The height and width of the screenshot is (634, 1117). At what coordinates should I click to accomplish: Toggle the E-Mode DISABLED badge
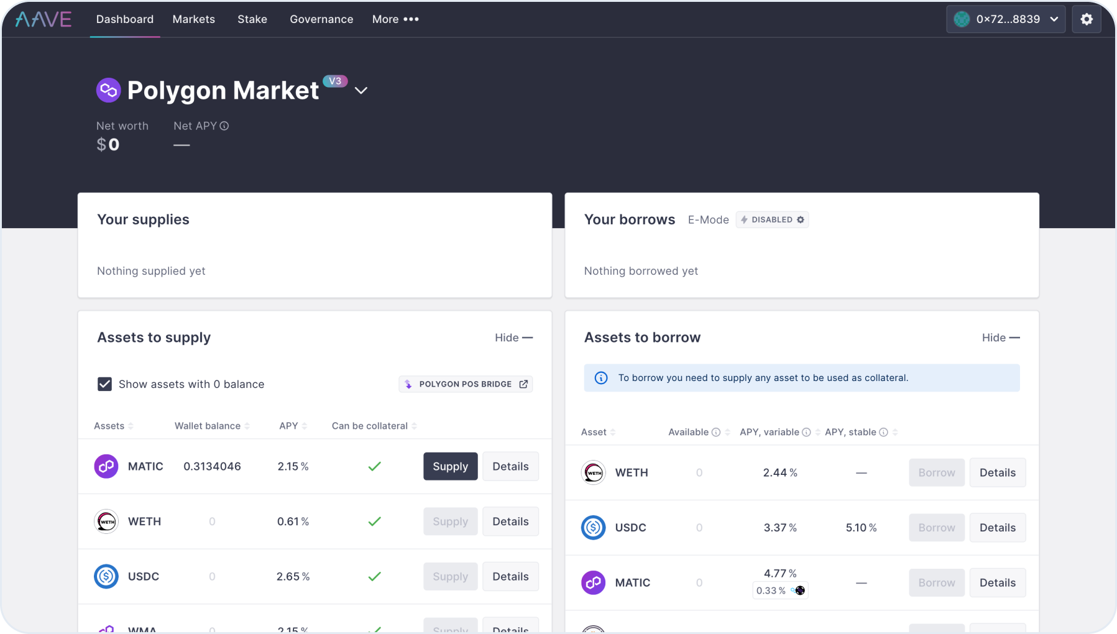pos(772,219)
